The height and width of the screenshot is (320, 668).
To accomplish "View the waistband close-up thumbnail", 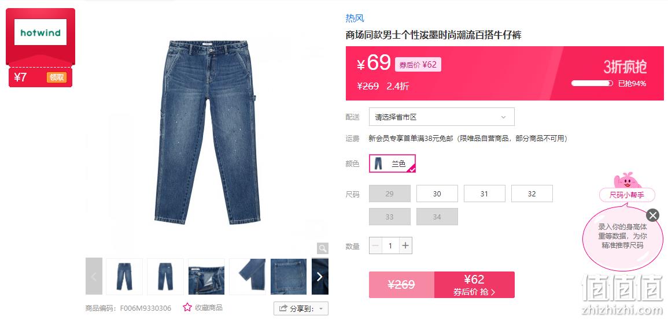I will pos(206,277).
